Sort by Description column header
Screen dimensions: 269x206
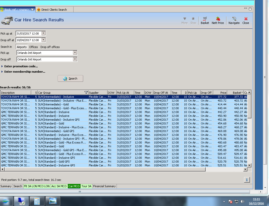(x=16, y=93)
